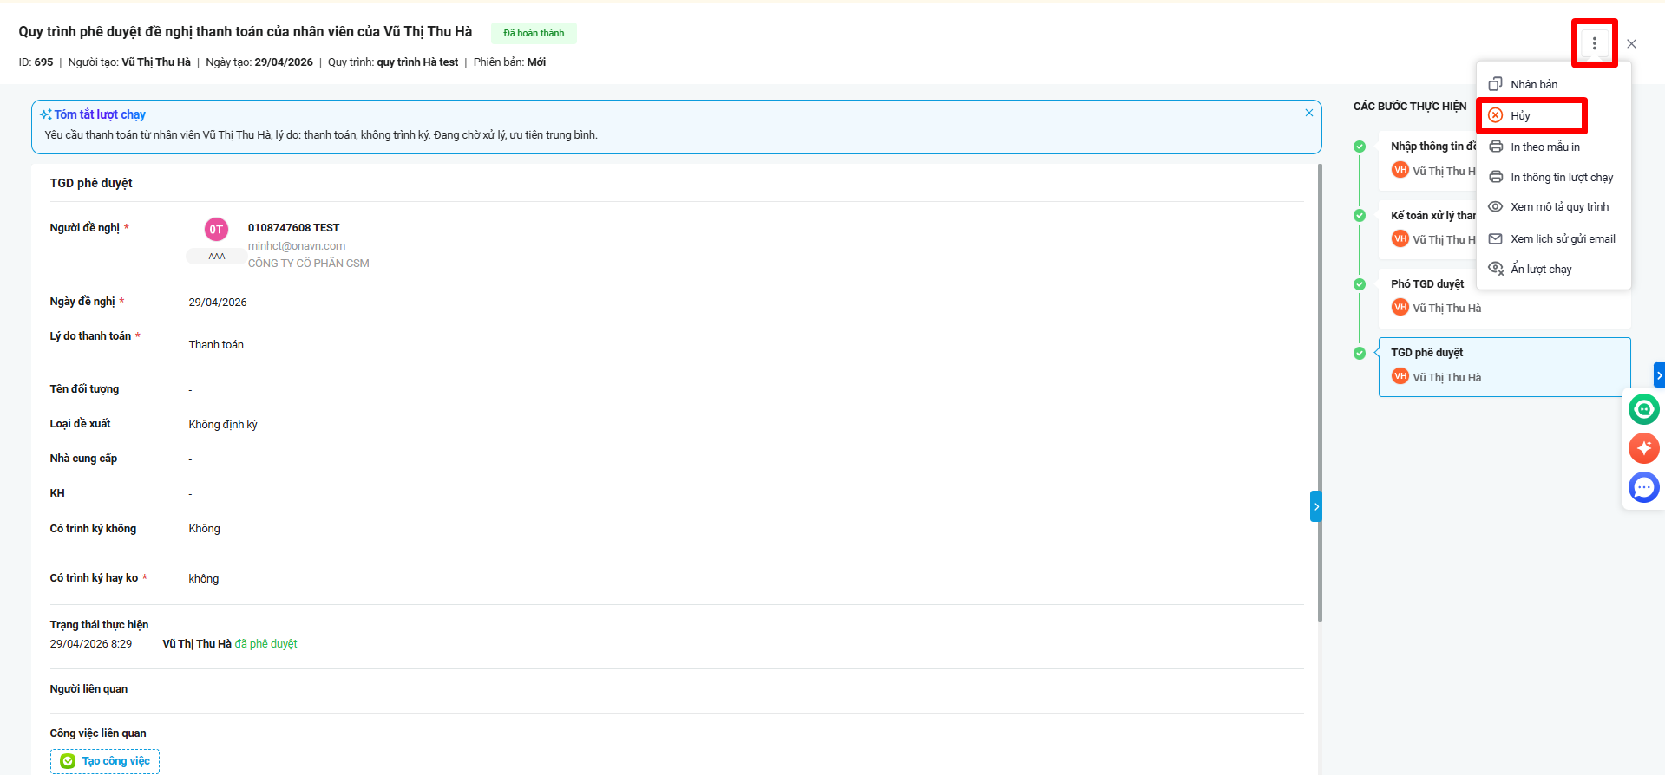Screen dimensions: 1665x775
Task: Click the printer icon beside In theo mẫu in
Action: click(1496, 147)
